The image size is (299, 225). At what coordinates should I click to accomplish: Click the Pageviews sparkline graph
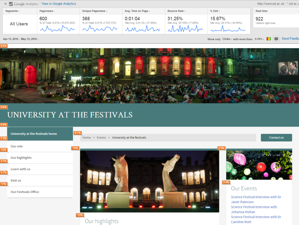pyautogui.click(x=56, y=29)
